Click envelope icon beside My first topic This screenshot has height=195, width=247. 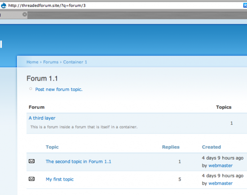pyautogui.click(x=31, y=179)
